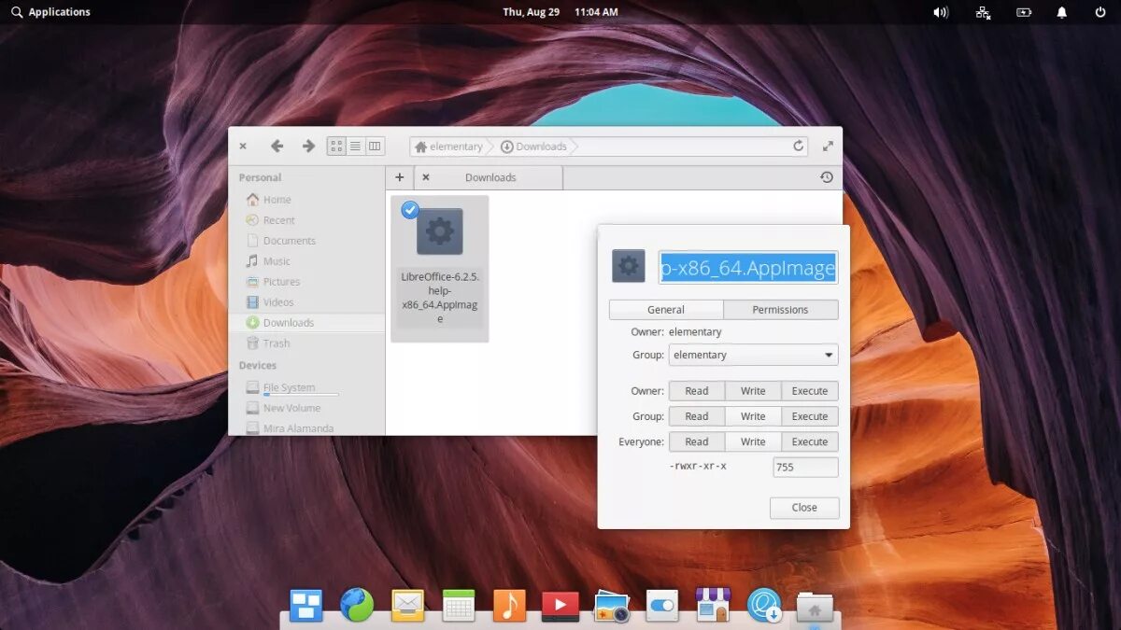Open closed-tab history clock icon
1121x630 pixels.
[x=826, y=177]
